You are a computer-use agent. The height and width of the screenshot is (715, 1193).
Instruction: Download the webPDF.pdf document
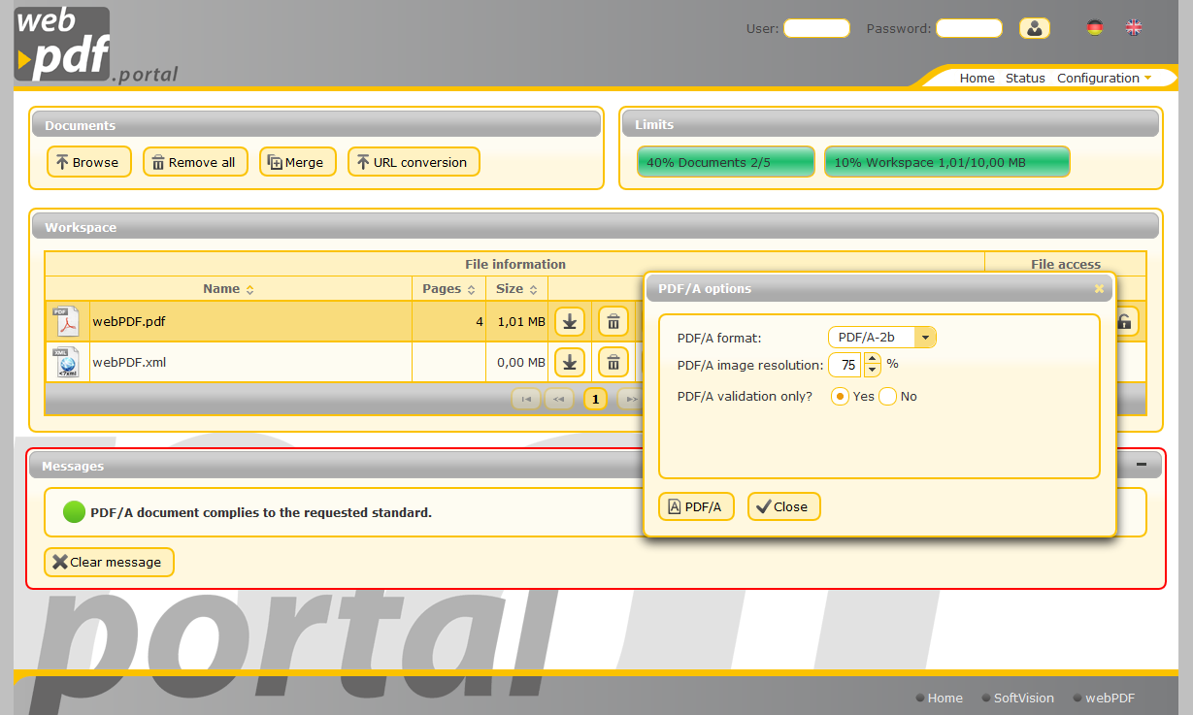(570, 321)
